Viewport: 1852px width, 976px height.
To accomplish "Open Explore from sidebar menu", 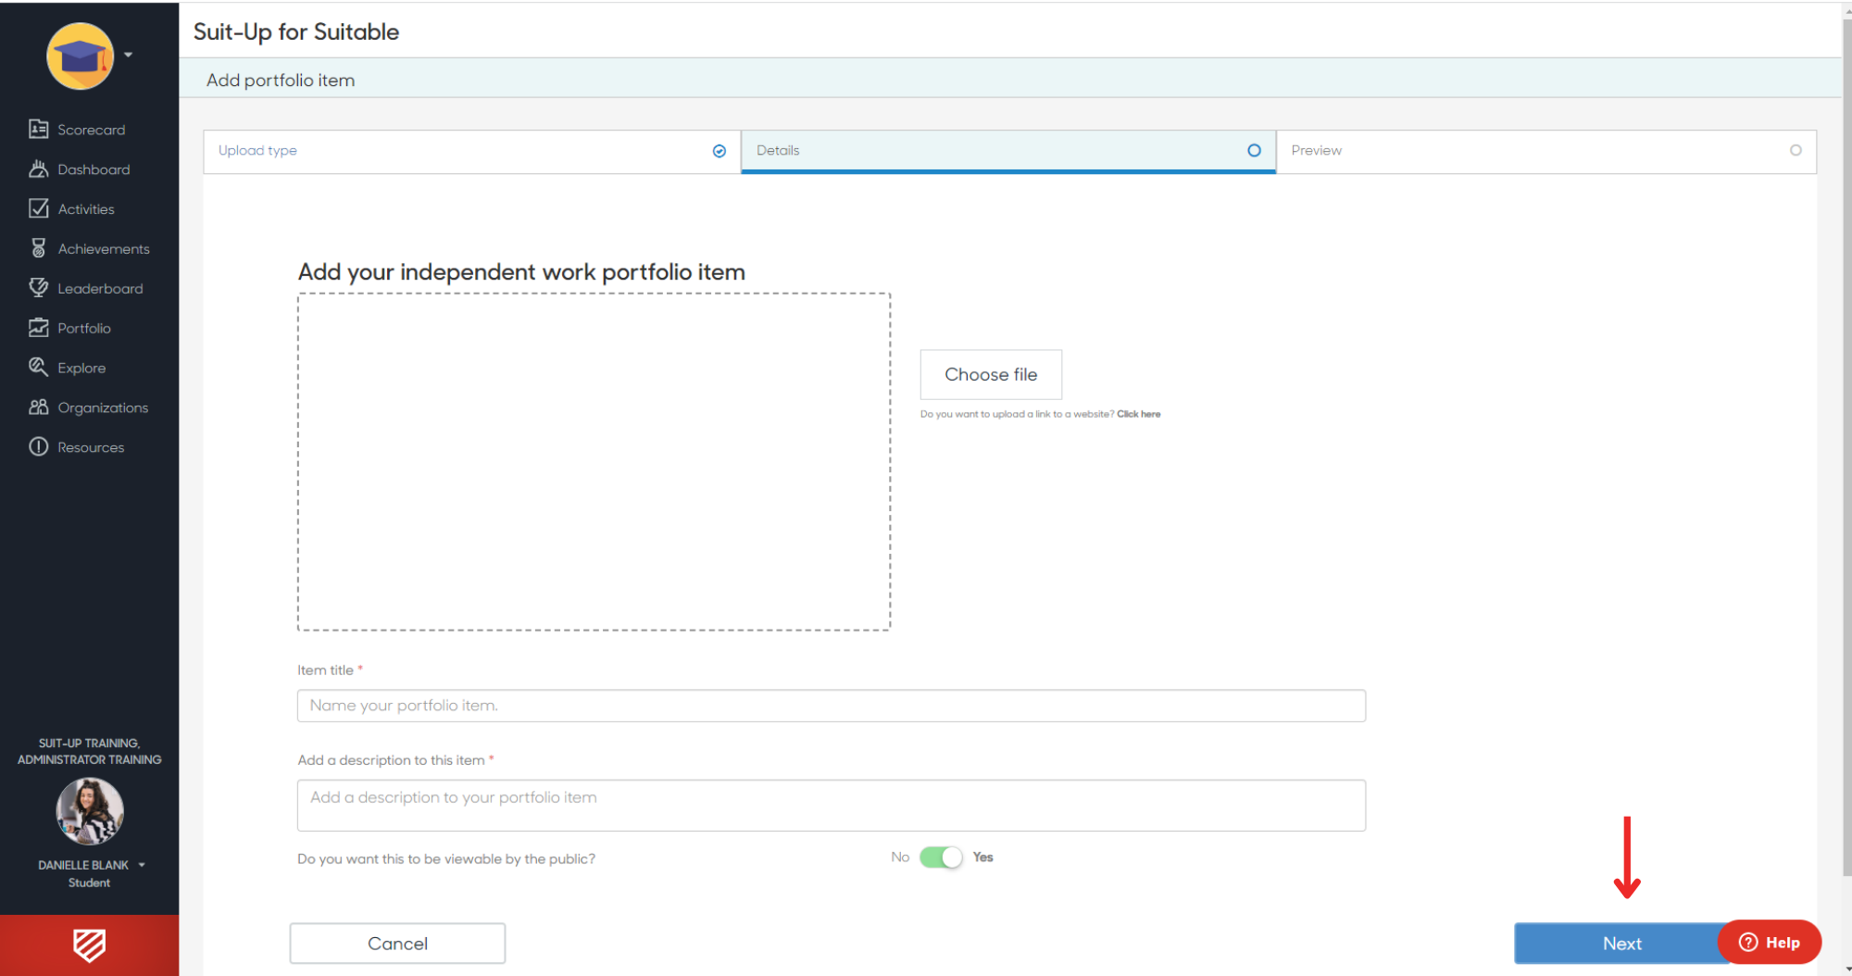I will 89,368.
